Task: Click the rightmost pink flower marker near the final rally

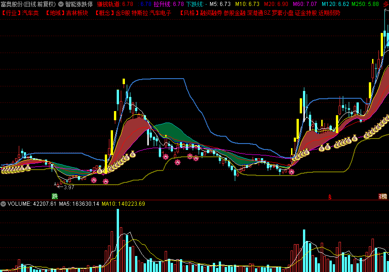Action: [x=292, y=172]
